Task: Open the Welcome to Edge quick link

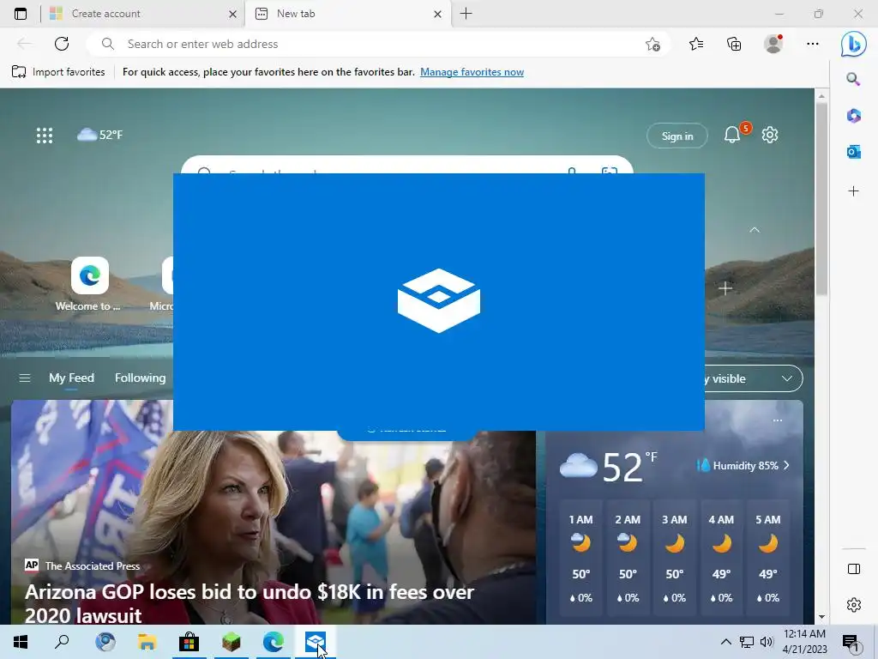Action: (89, 283)
